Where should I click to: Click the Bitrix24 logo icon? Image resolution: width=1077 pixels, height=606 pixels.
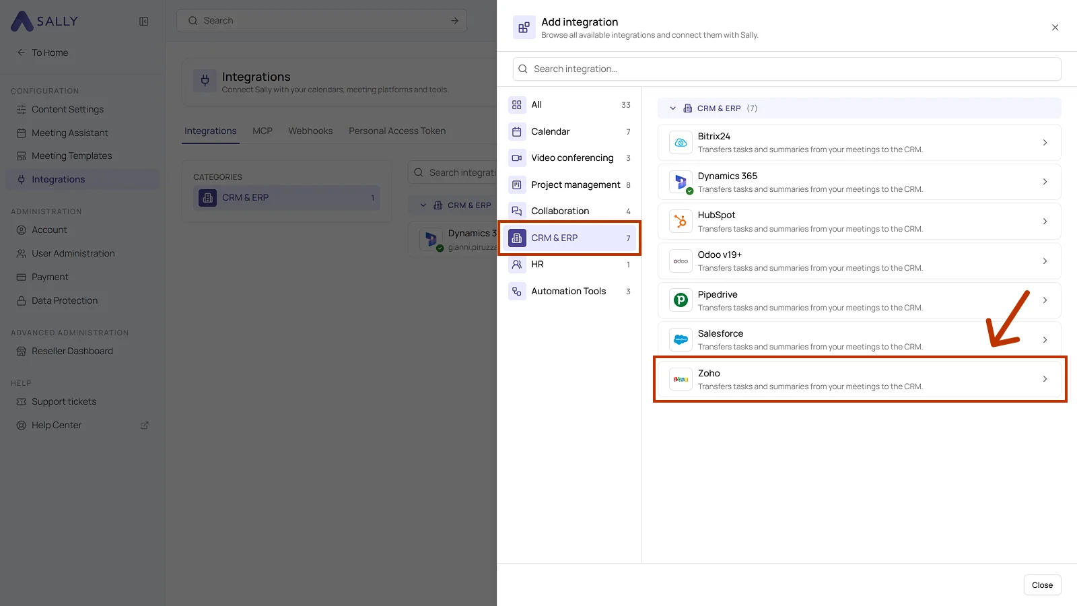coord(681,143)
